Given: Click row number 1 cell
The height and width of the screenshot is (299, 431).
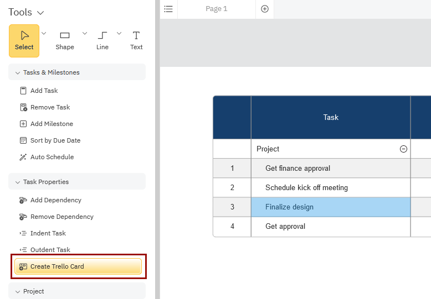Looking at the screenshot, I should [232, 168].
